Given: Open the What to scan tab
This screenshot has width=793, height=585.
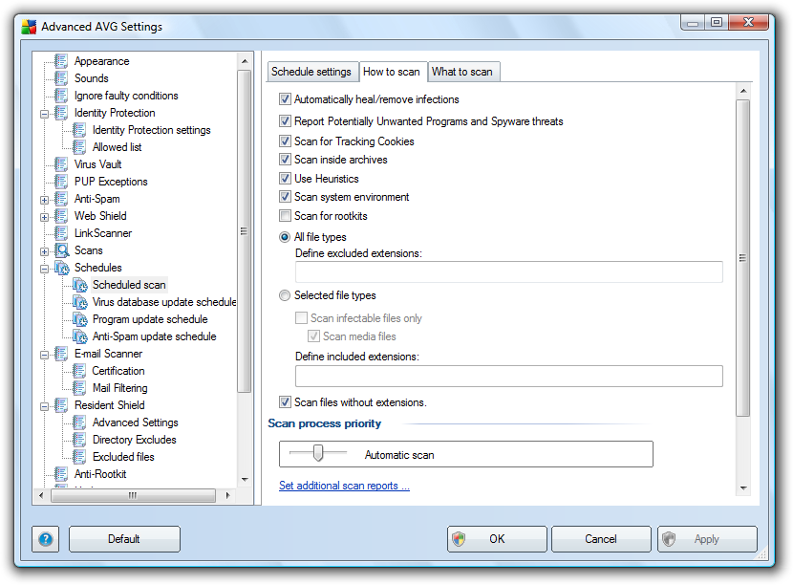Looking at the screenshot, I should [x=462, y=72].
